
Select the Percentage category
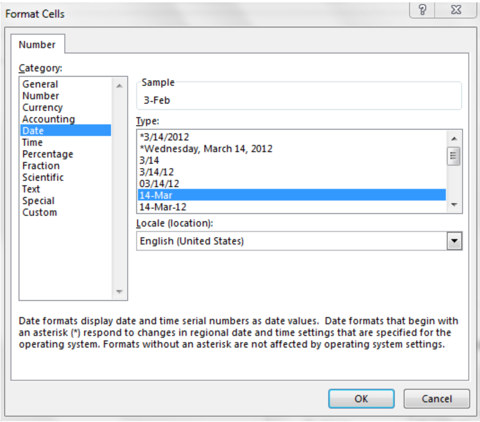pyautogui.click(x=48, y=154)
